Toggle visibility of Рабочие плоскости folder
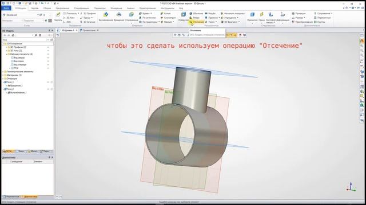 48,54
